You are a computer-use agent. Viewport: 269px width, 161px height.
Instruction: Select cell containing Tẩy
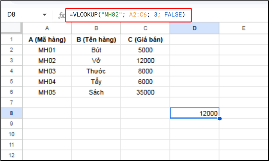click(96, 82)
